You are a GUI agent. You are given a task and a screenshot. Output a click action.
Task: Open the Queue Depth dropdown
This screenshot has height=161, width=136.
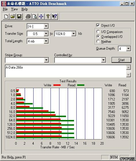tap(129, 49)
